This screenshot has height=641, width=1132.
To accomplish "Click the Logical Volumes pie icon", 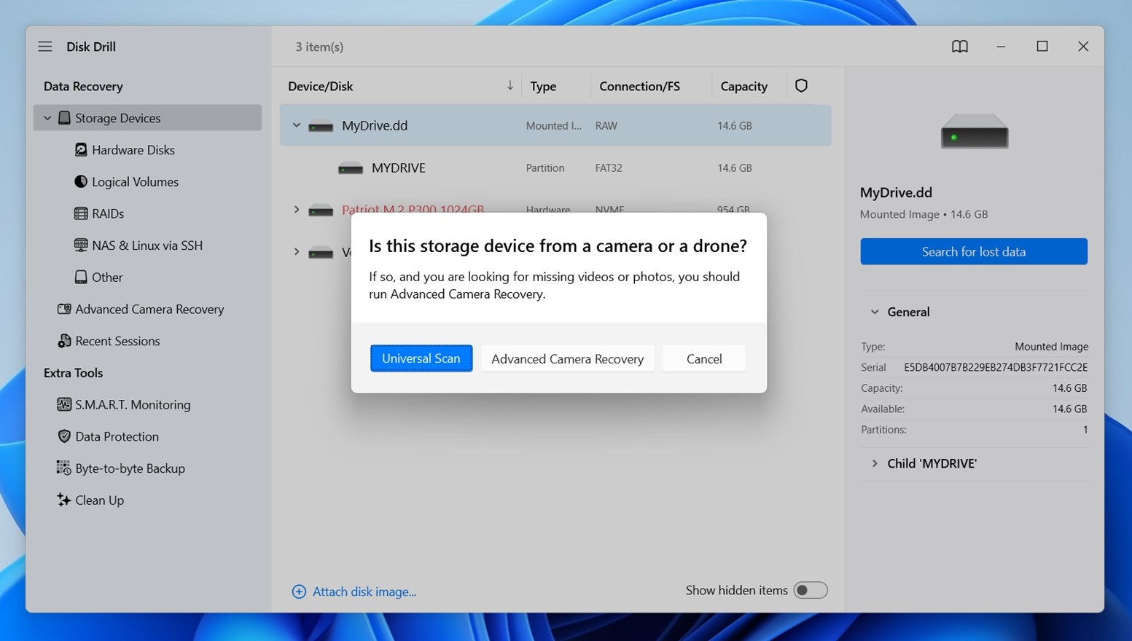I will point(81,181).
